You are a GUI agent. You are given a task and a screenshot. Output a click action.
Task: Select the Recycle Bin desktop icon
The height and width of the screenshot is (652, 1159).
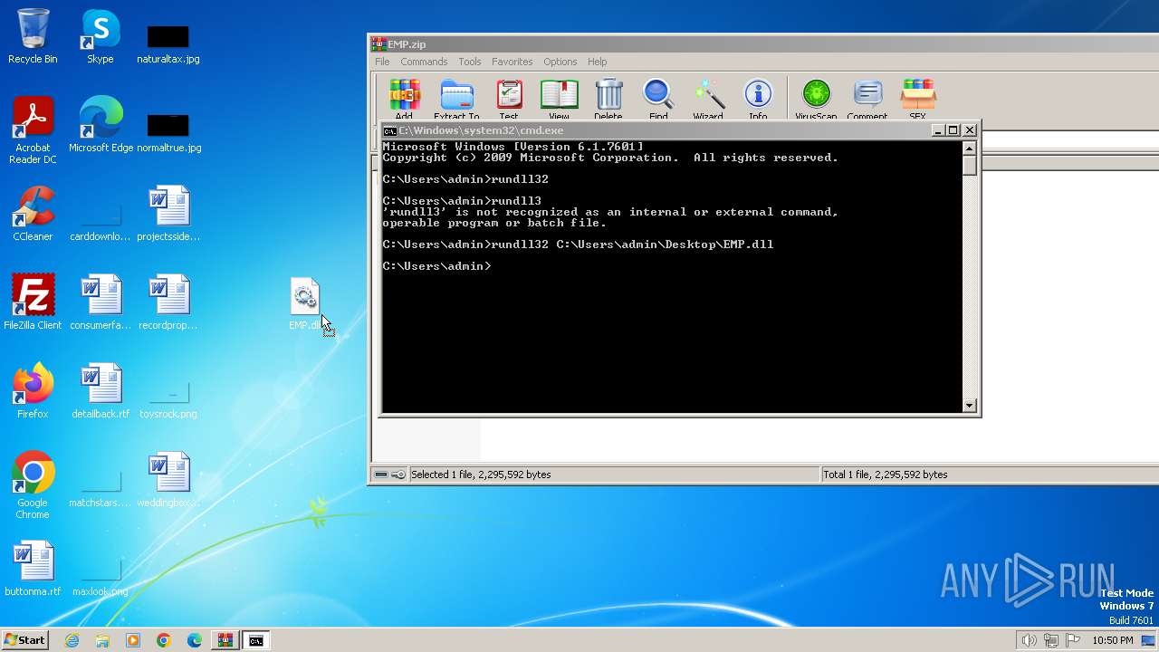[x=33, y=36]
